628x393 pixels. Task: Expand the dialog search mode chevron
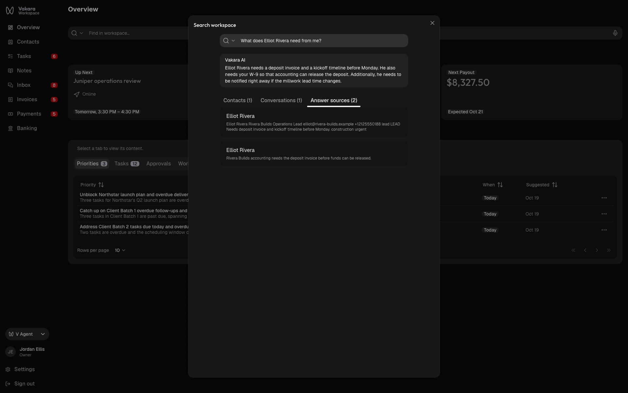233,41
